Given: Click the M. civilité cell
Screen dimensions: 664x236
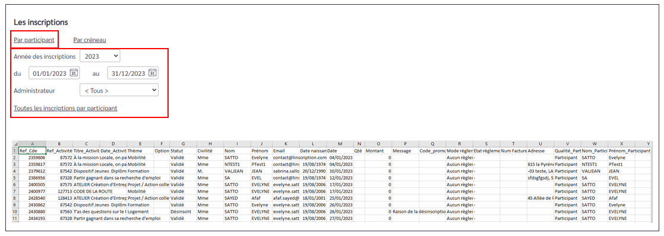Looking at the screenshot, I should 210,171.
